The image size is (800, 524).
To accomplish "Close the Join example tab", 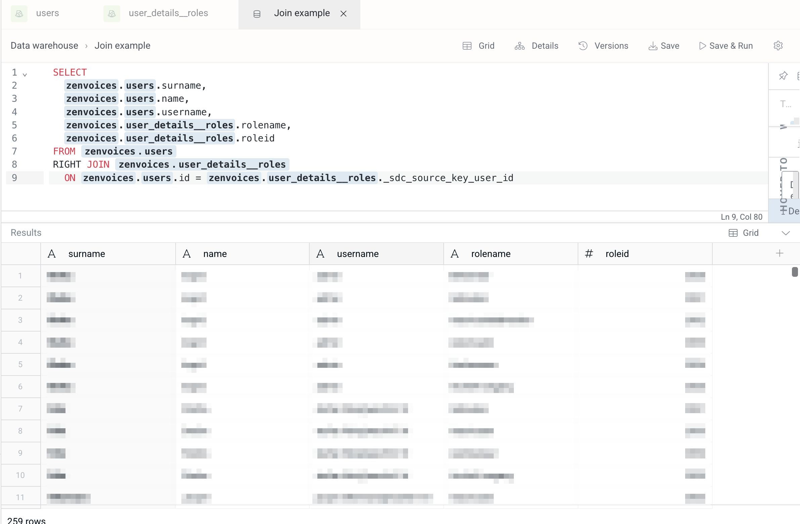I will [343, 14].
